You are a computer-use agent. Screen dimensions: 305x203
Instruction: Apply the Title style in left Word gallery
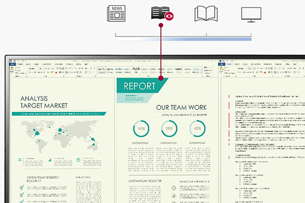pos(136,70)
